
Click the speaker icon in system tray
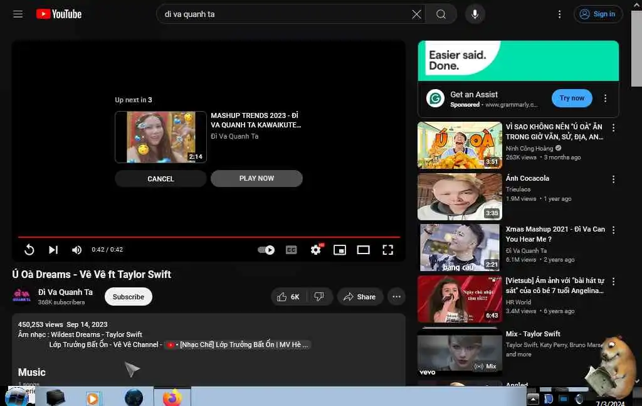click(x=579, y=398)
